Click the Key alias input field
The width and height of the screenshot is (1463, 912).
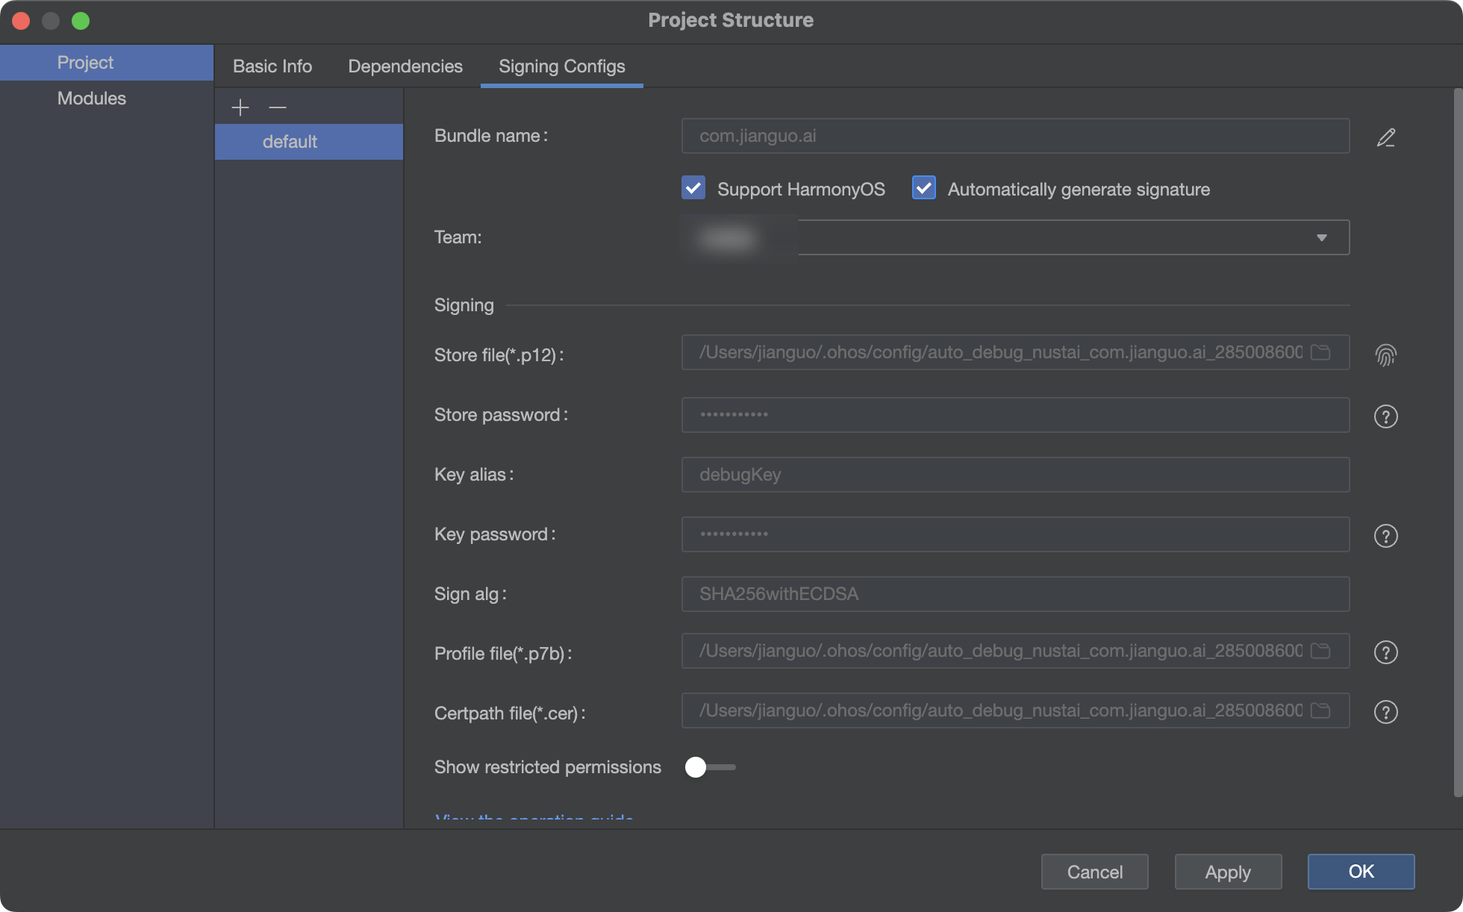click(x=1016, y=474)
